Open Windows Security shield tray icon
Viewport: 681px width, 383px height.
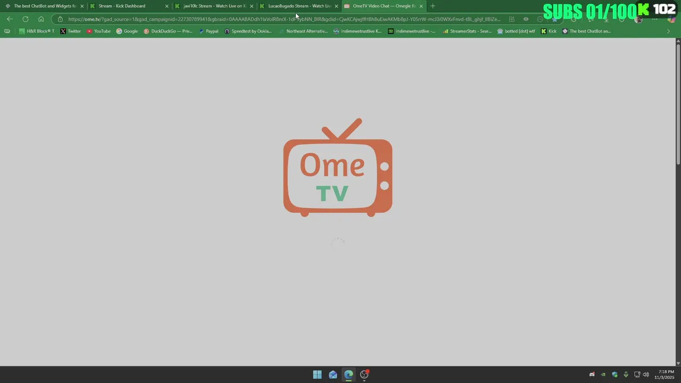click(614, 374)
